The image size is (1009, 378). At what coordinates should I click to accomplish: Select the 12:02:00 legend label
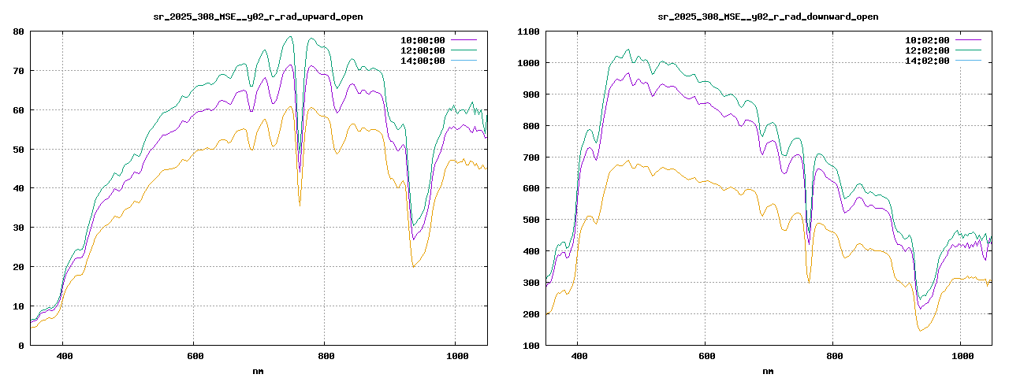point(927,50)
